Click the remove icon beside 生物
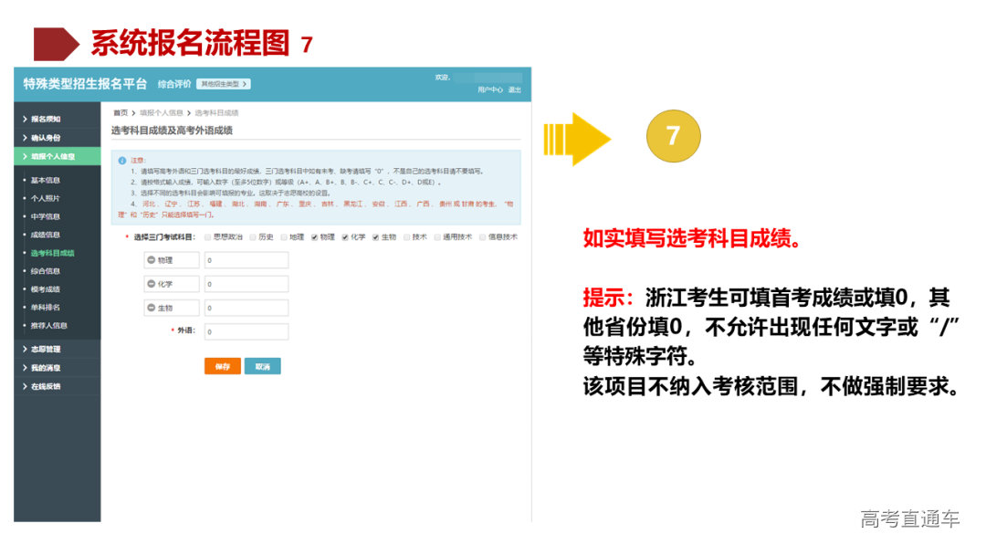Viewport: 986px width, 555px height. pos(152,307)
